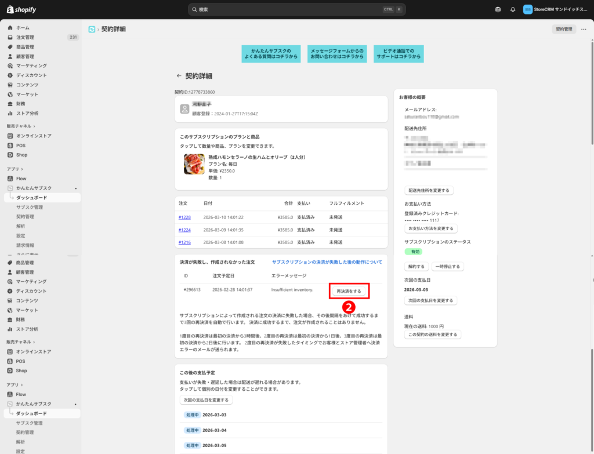594x454 pixels.
Task: Click the 解約する button
Action: click(416, 267)
